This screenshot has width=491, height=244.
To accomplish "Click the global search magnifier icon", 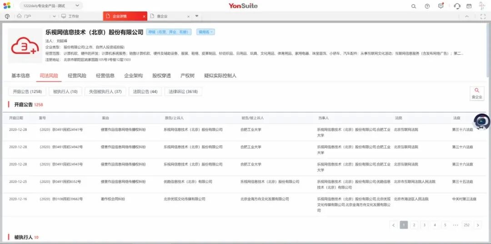I will pos(414,6).
